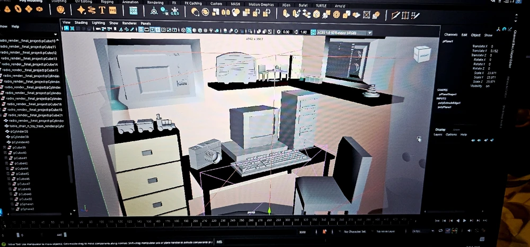Click the view cube in the viewport
This screenshot has width=530, height=247.
point(422,54)
